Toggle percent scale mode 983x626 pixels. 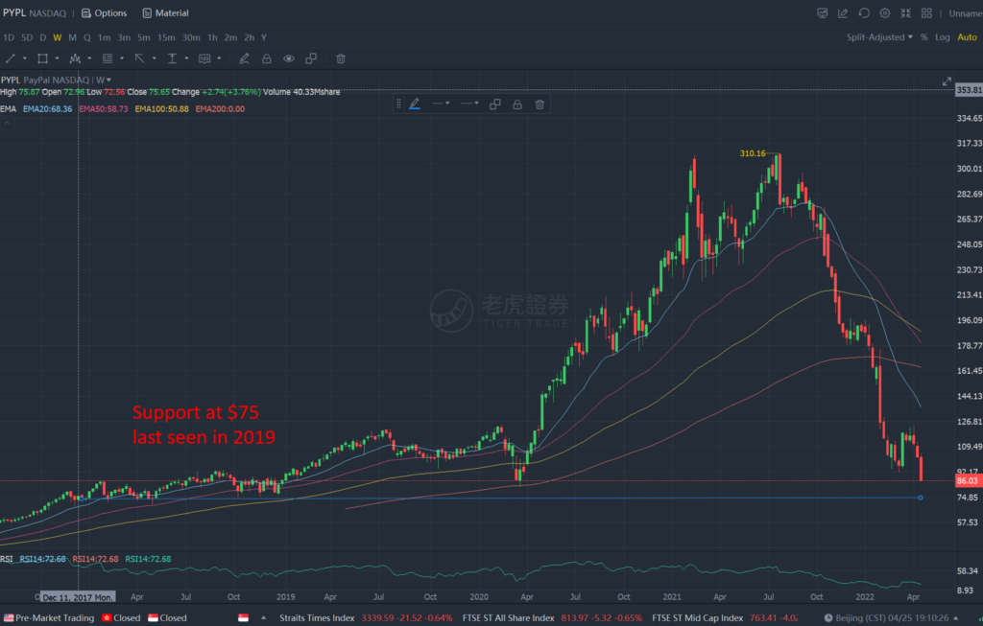click(924, 37)
